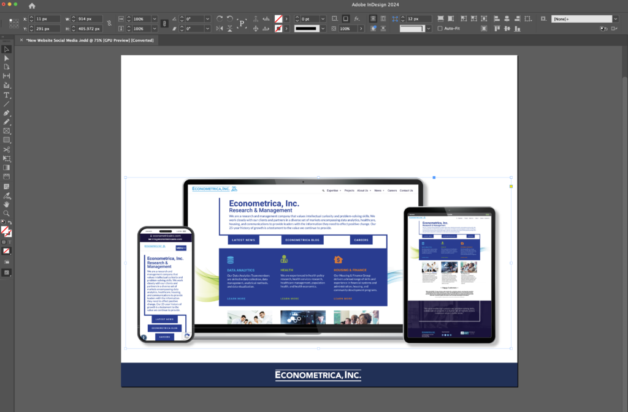
Task: Select the Rectangle tool
Action: coord(6,140)
